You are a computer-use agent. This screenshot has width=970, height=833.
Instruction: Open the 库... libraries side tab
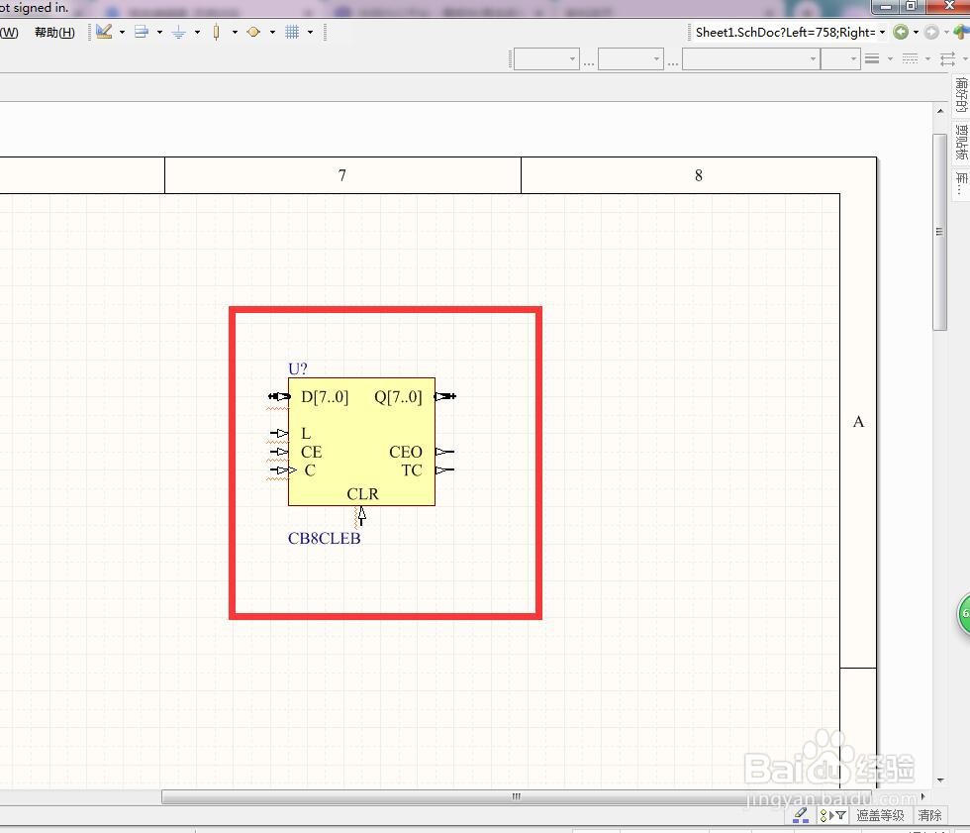961,183
